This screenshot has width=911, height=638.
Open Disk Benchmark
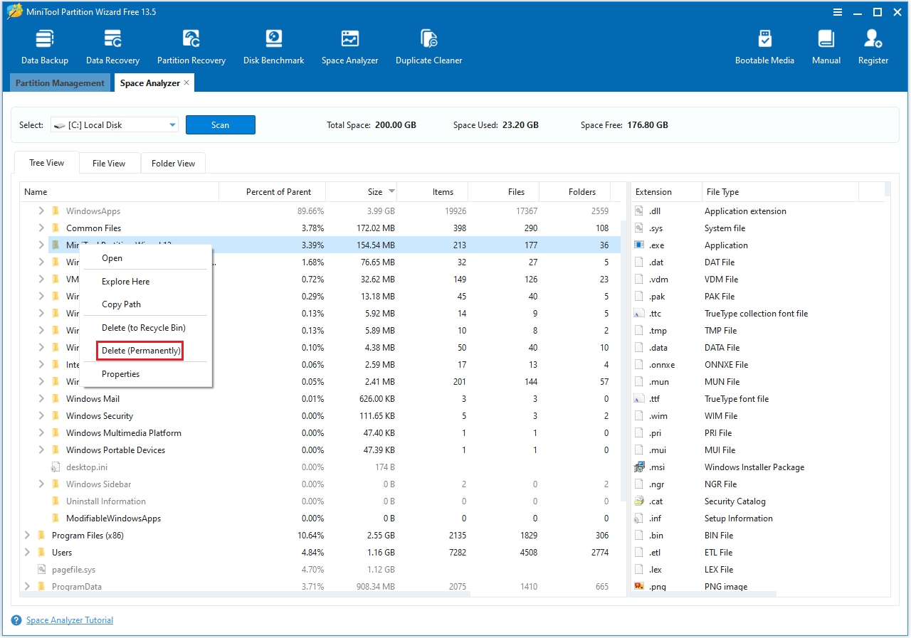click(273, 44)
